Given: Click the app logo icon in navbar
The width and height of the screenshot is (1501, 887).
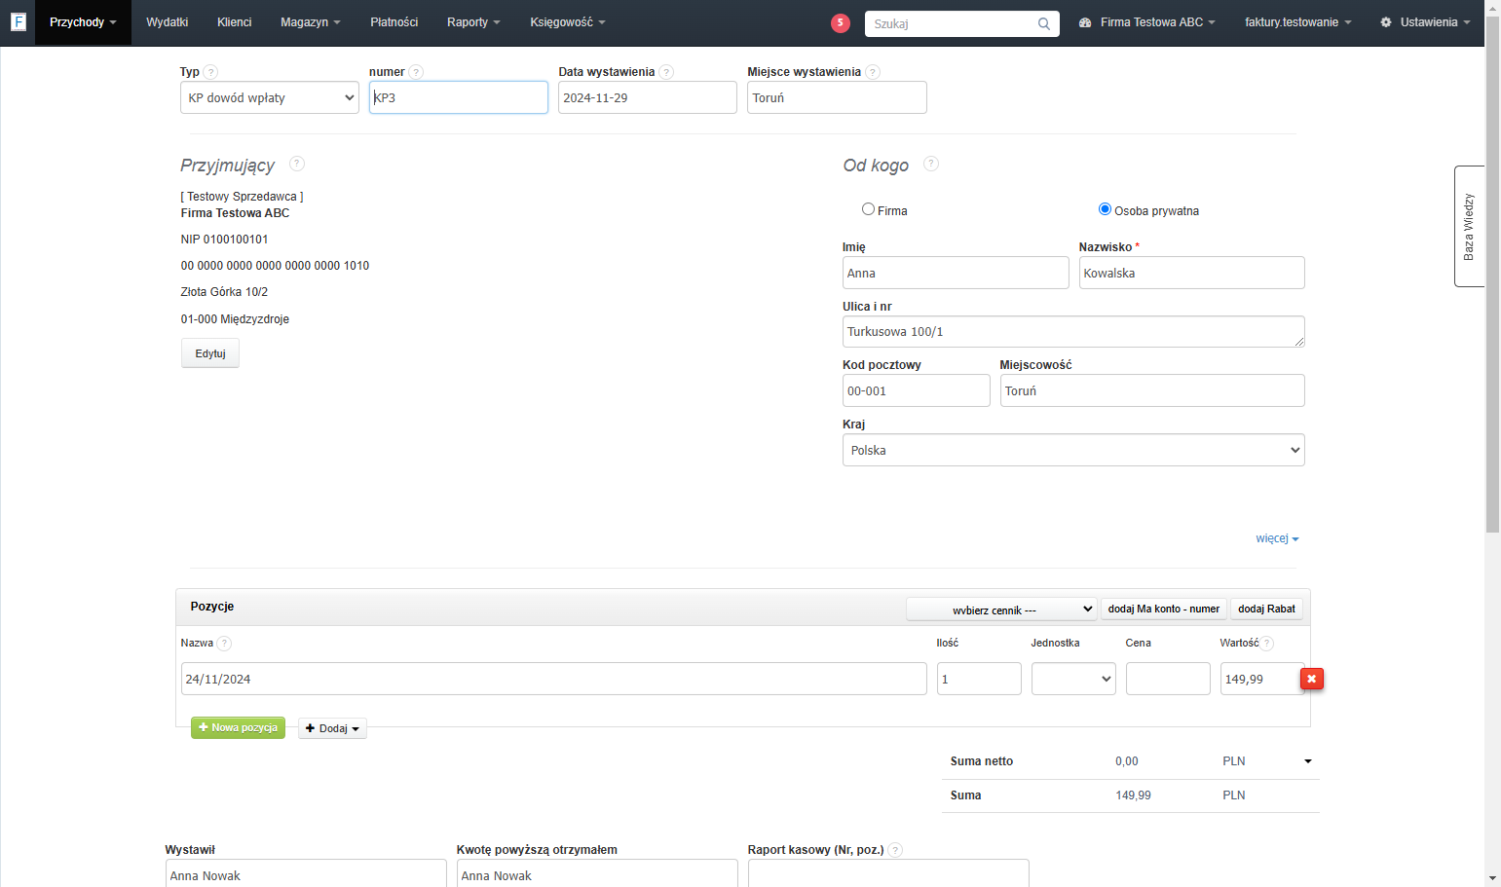Looking at the screenshot, I should [18, 21].
